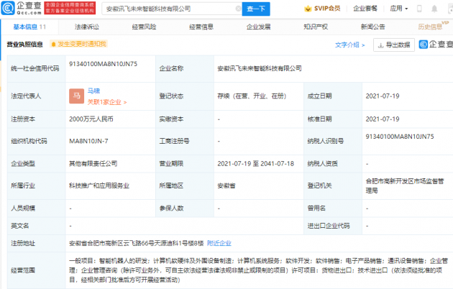Open the 马啸 representative link
453x289 pixels.
pos(93,91)
